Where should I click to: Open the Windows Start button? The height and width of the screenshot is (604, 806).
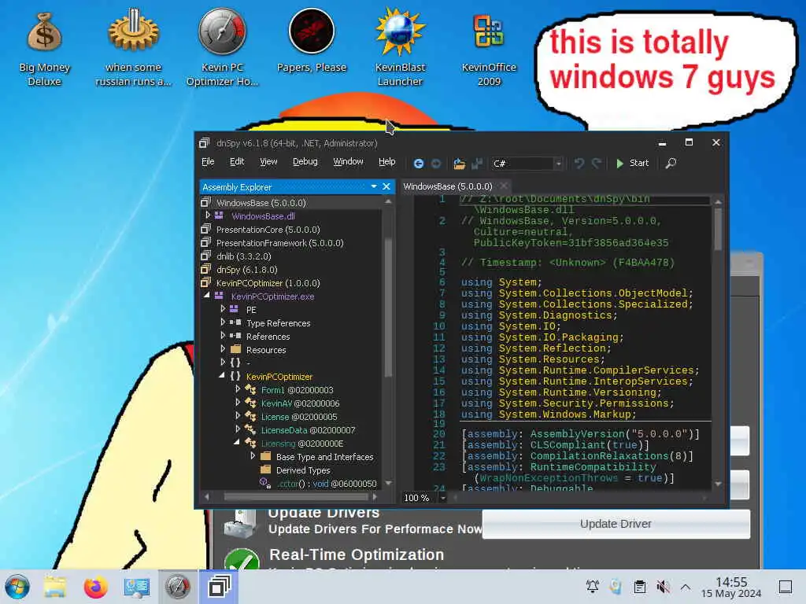click(17, 587)
